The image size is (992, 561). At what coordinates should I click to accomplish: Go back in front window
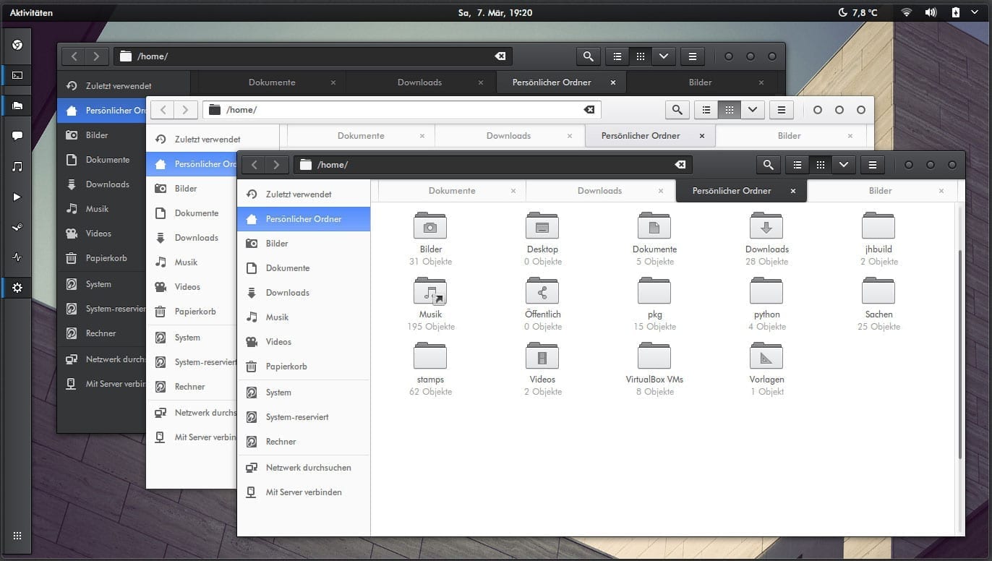(x=254, y=165)
